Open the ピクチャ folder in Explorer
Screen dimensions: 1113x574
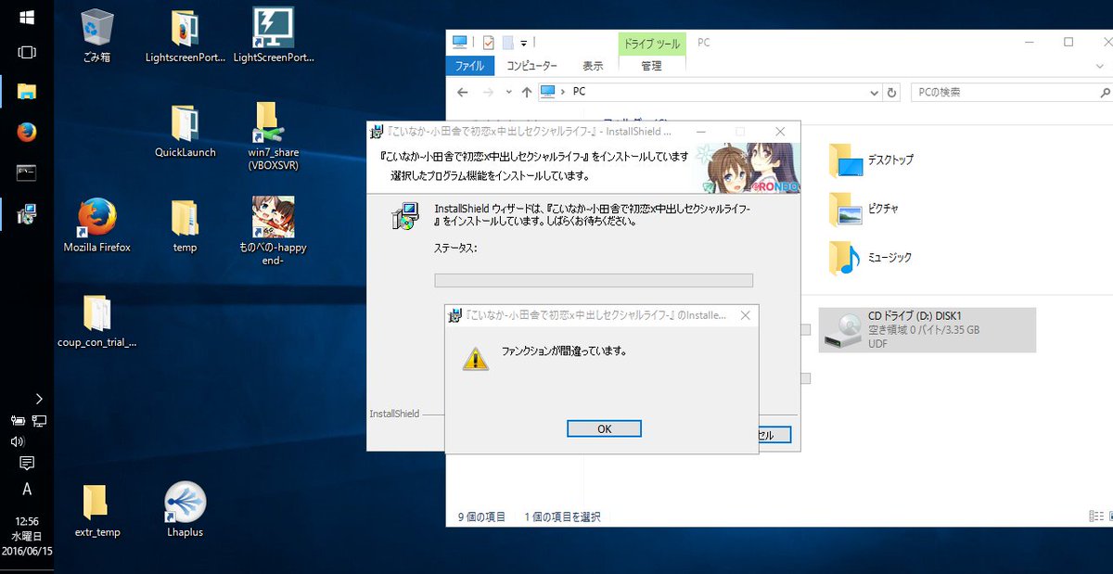pyautogui.click(x=863, y=209)
